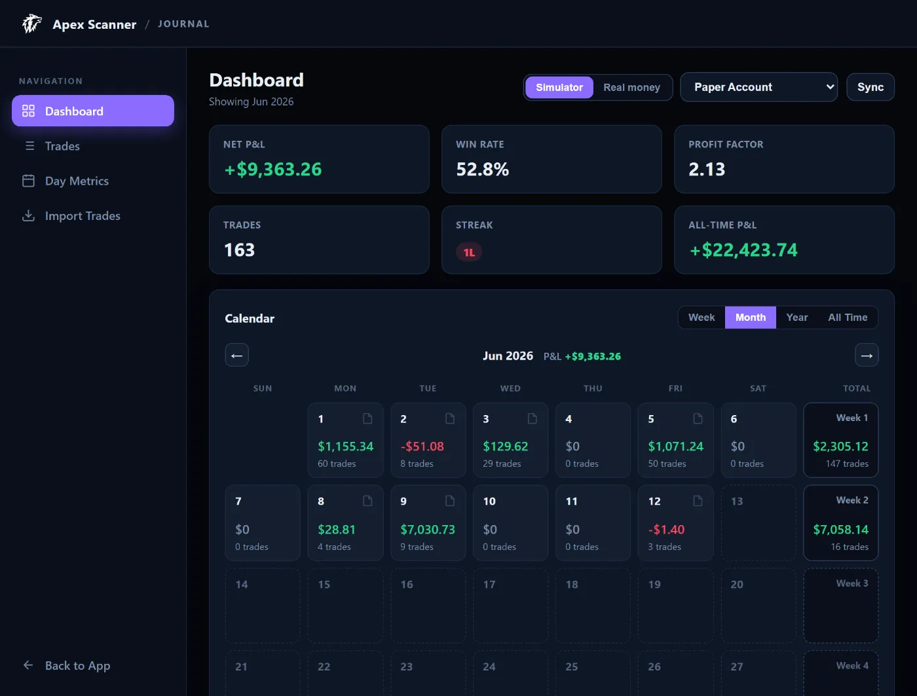917x696 pixels.
Task: Open June 5 day showing $1,071.24
Action: (675, 440)
